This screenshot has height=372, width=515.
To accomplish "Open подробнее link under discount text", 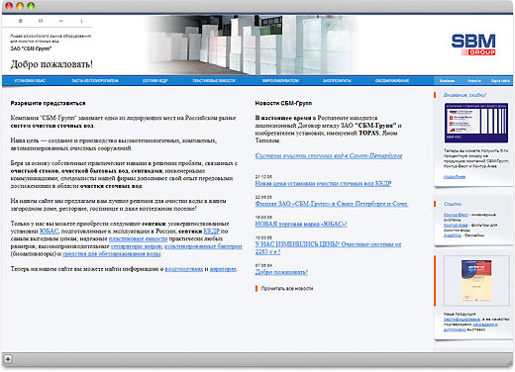I will click(x=455, y=177).
